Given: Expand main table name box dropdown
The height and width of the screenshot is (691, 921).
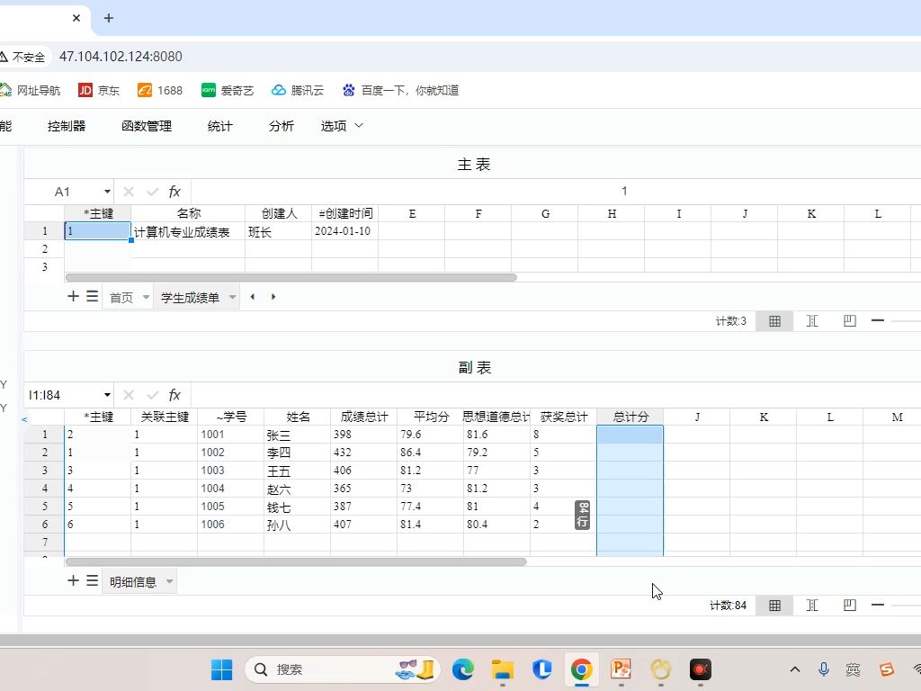Looking at the screenshot, I should click(107, 192).
